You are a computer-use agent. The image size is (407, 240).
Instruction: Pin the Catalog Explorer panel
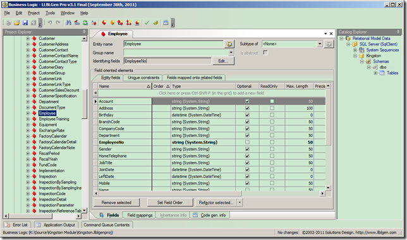tap(398, 32)
